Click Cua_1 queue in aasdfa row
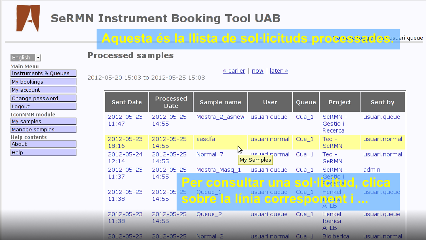Screen dimensions: 426x240 (305, 139)
